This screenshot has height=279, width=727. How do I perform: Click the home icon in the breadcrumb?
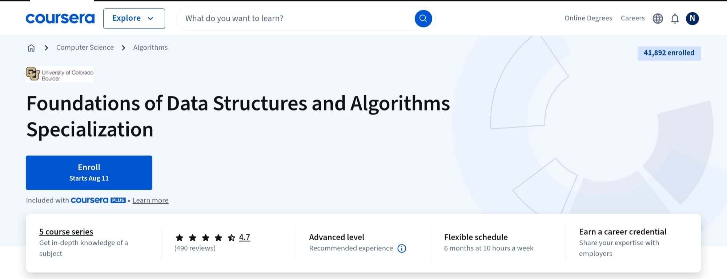pos(31,47)
